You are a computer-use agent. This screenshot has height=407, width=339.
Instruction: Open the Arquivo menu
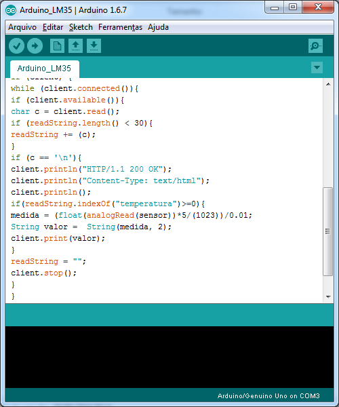coord(22,27)
